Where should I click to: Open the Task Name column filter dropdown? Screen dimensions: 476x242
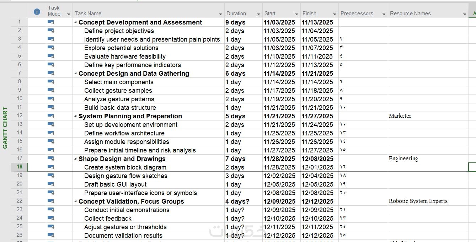pos(220,14)
